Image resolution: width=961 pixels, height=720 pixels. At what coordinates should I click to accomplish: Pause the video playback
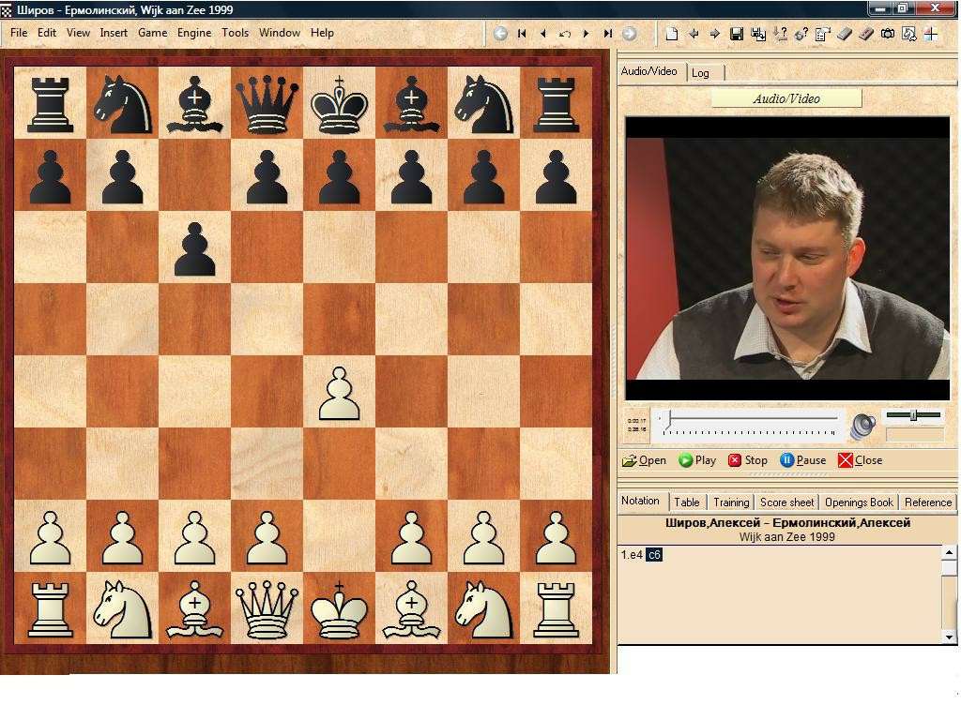pyautogui.click(x=803, y=460)
